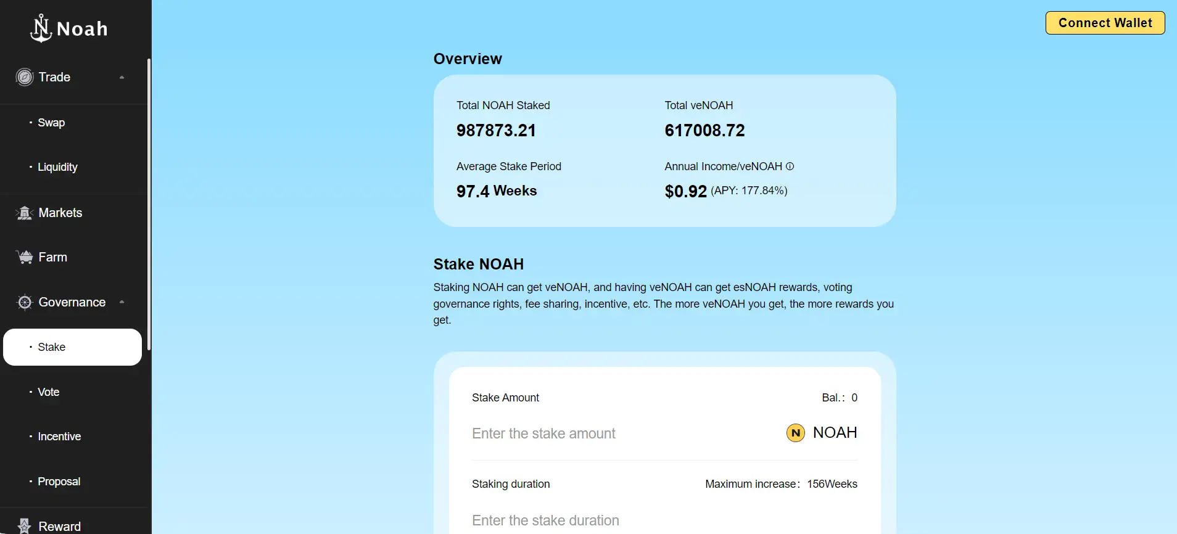
Task: Open the Liquidity page
Action: [57, 167]
